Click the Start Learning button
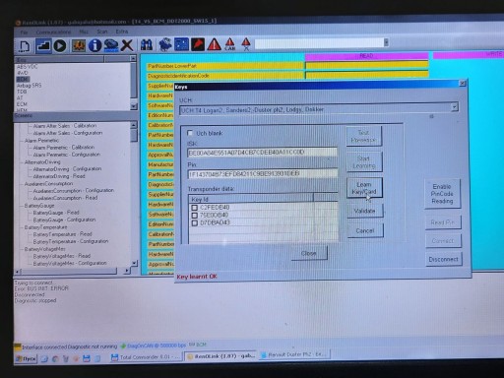 [364, 162]
